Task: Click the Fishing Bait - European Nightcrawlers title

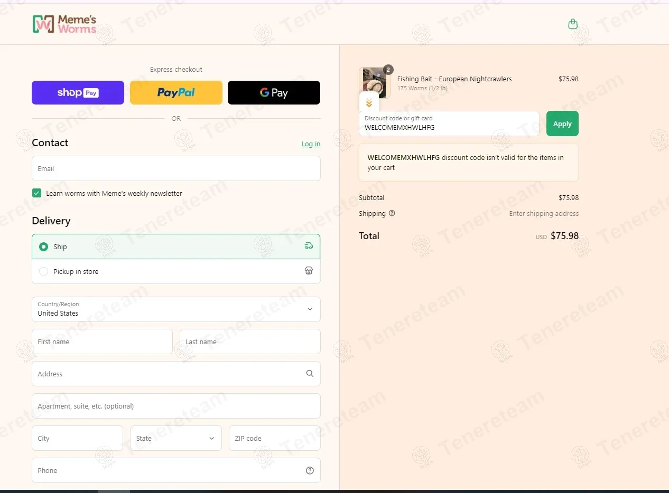Action: [x=454, y=79]
